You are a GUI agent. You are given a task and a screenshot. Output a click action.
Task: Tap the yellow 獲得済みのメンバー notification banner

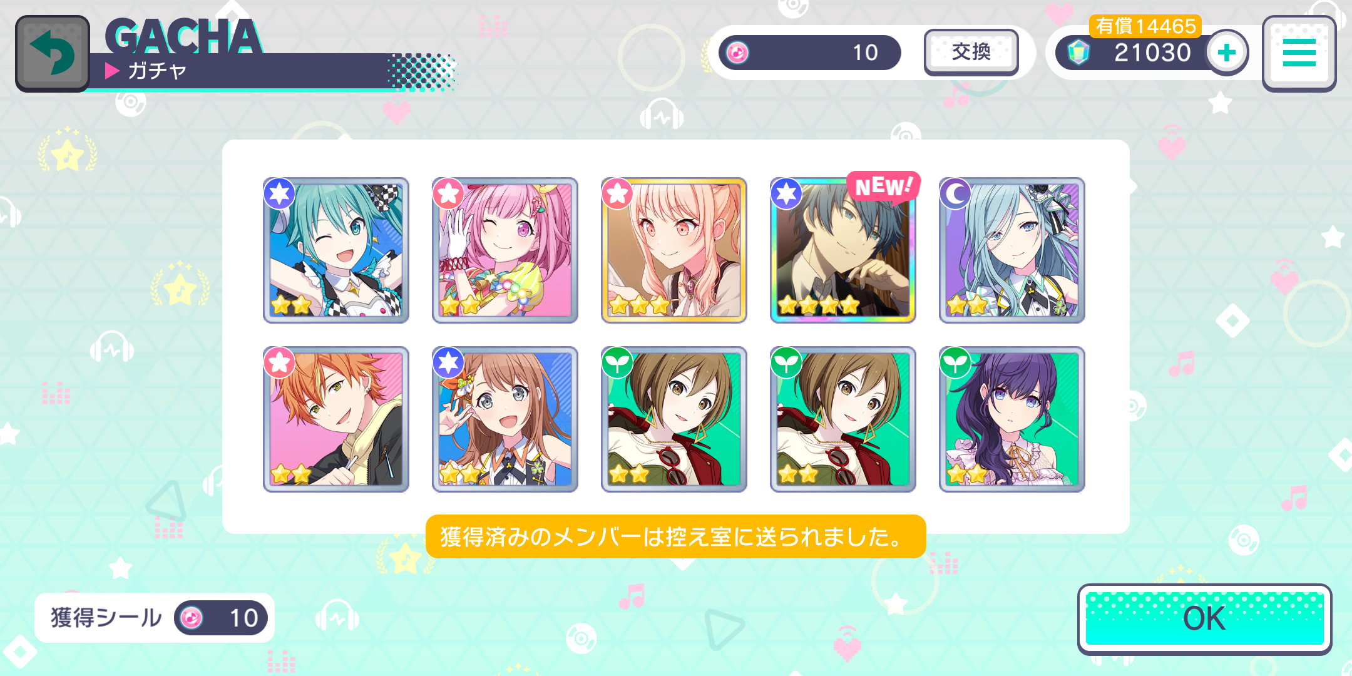(x=675, y=536)
